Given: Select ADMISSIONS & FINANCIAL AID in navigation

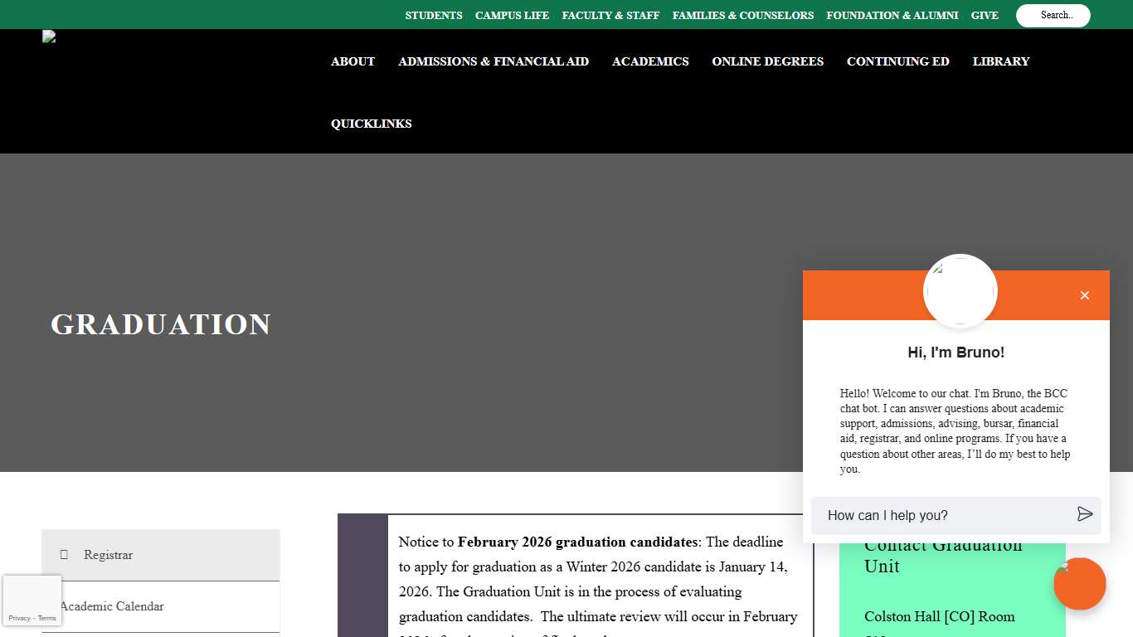Looking at the screenshot, I should coord(494,61).
